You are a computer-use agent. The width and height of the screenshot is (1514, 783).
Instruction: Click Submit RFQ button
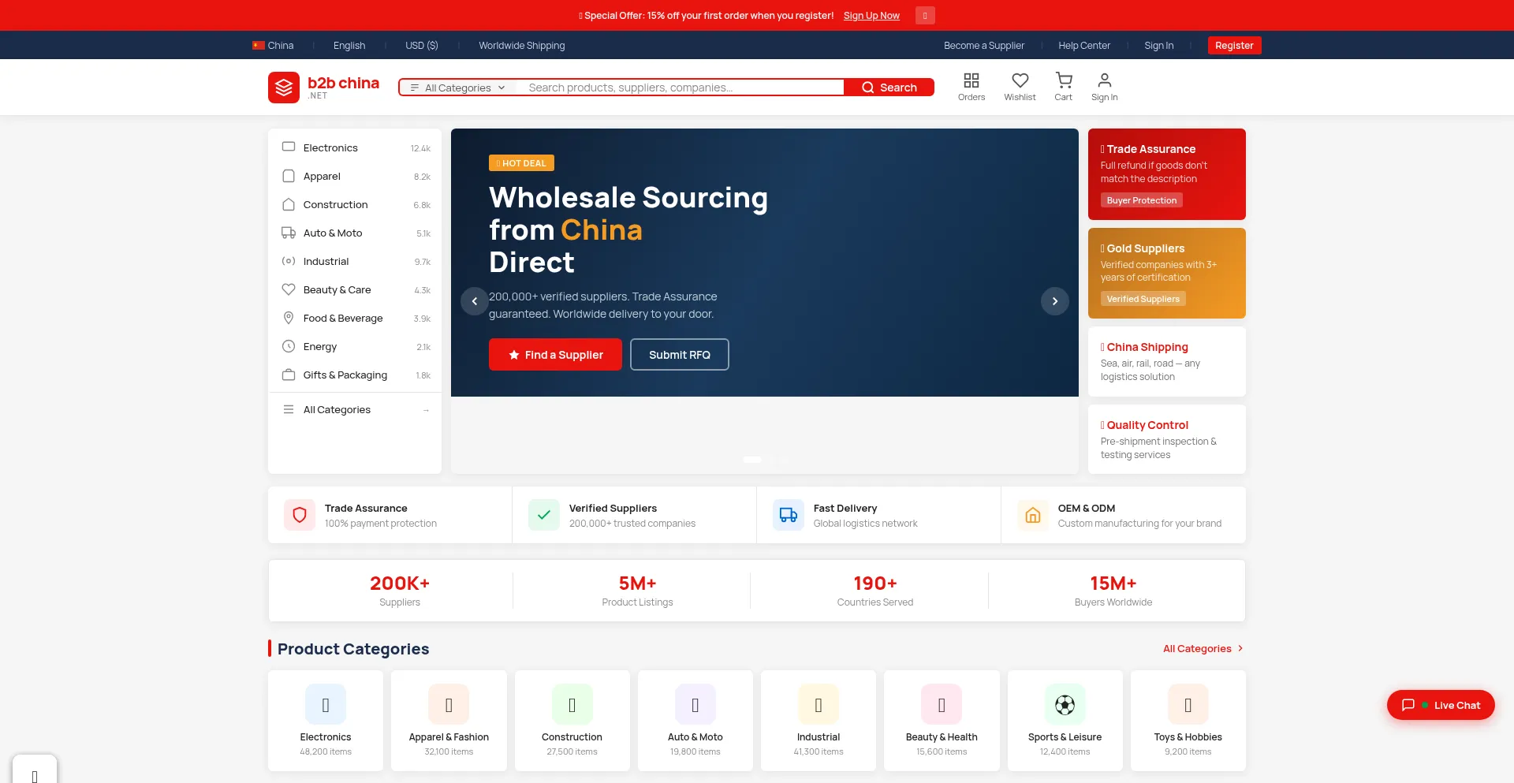(x=680, y=355)
